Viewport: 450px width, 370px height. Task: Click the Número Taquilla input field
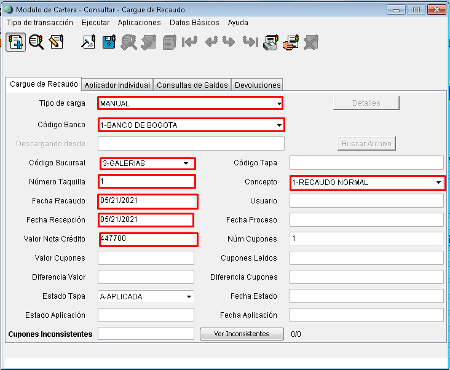pos(146,181)
